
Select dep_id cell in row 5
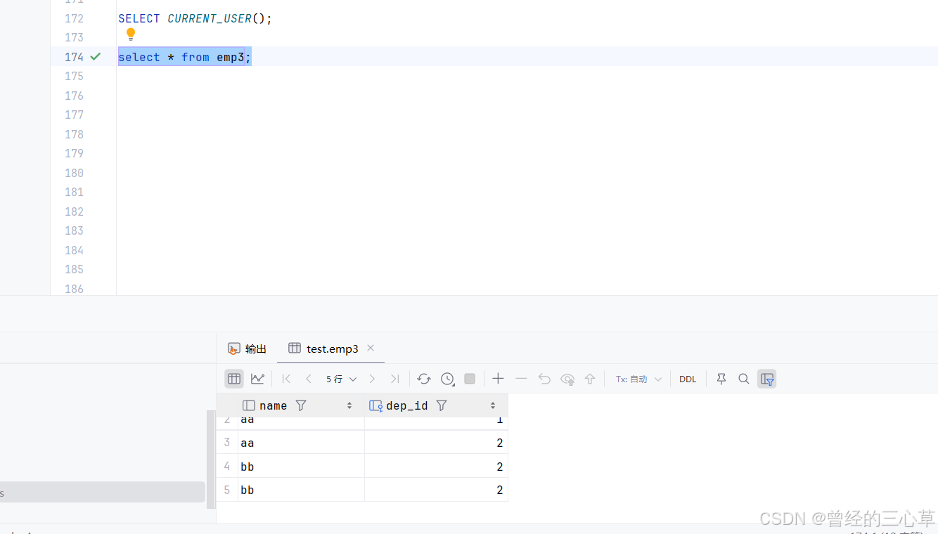click(436, 490)
